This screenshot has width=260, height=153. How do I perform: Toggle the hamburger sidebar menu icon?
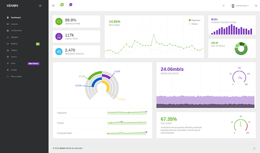click(x=53, y=6)
